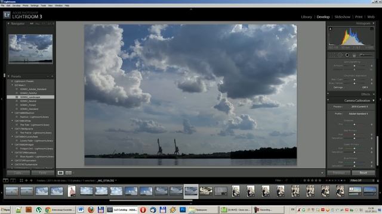Hide the left panel group

[x=2, y=99]
